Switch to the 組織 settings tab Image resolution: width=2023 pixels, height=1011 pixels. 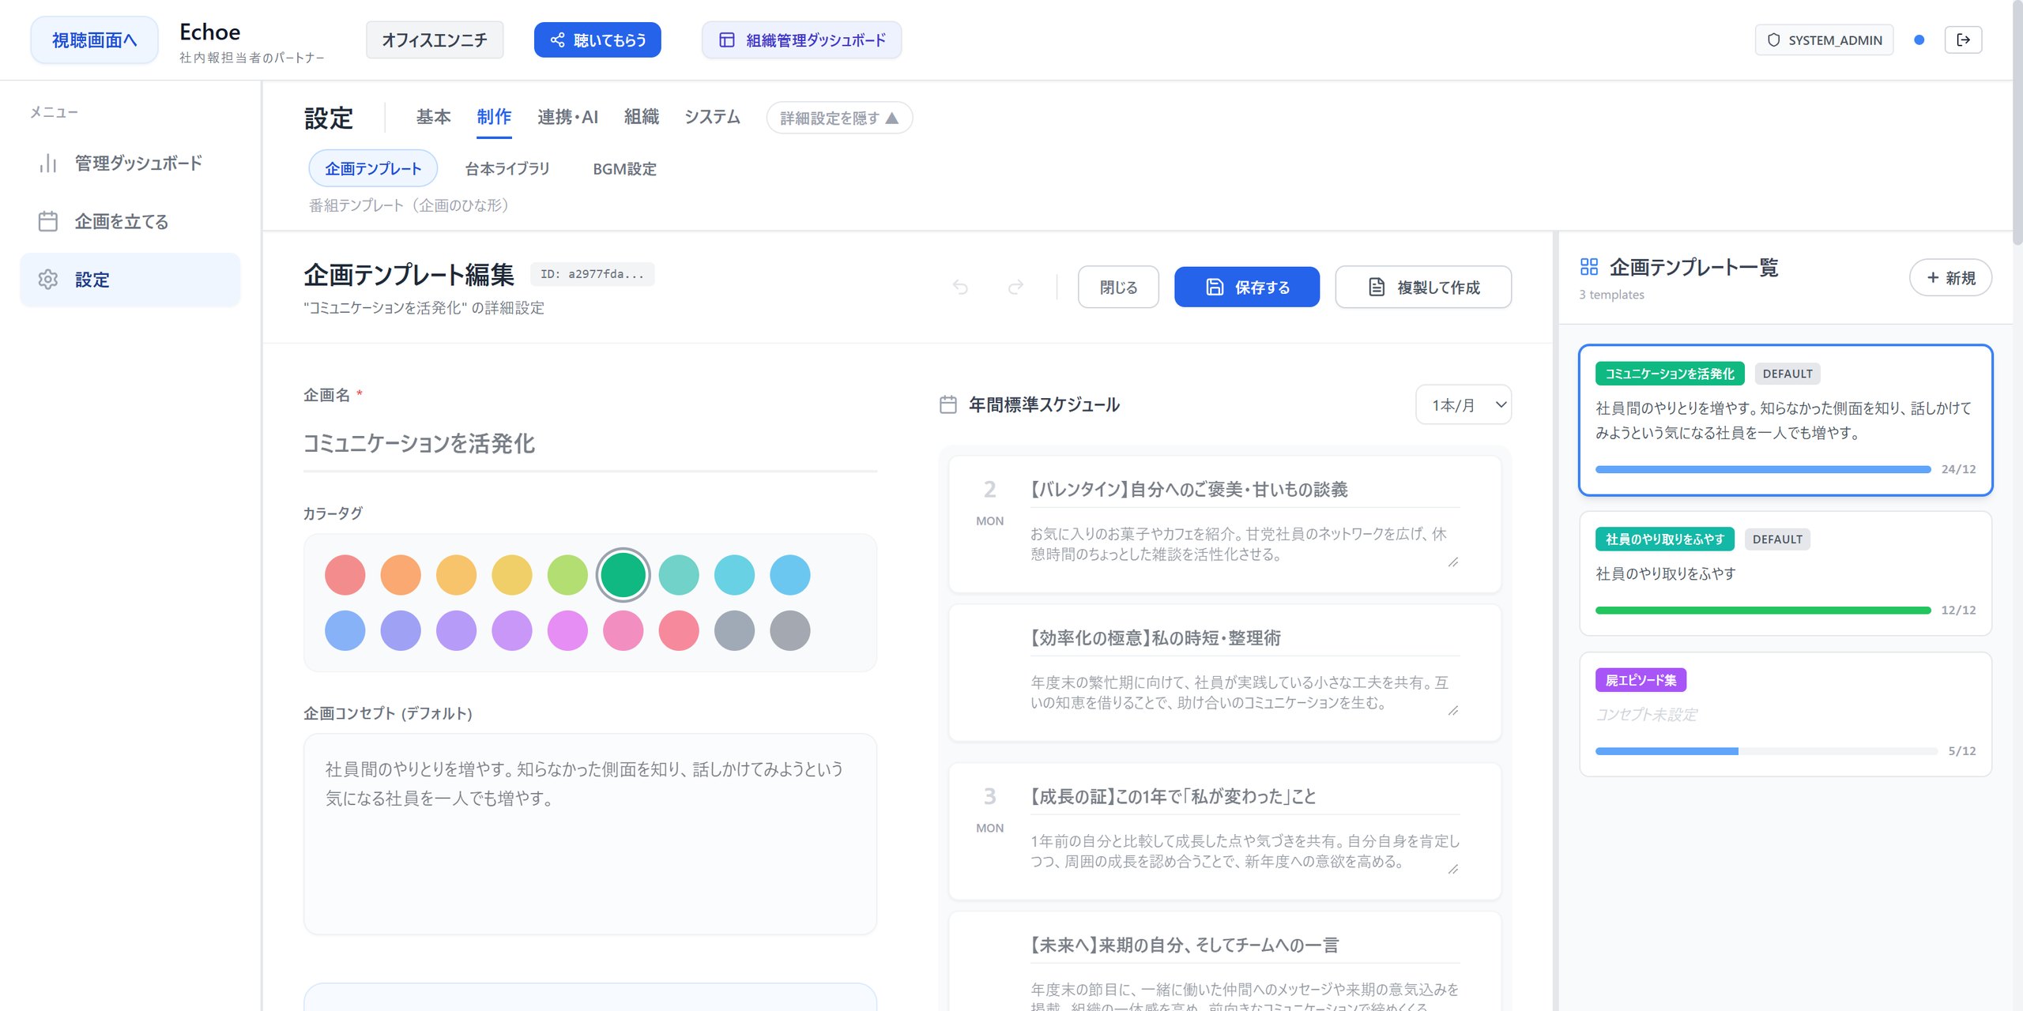click(641, 117)
